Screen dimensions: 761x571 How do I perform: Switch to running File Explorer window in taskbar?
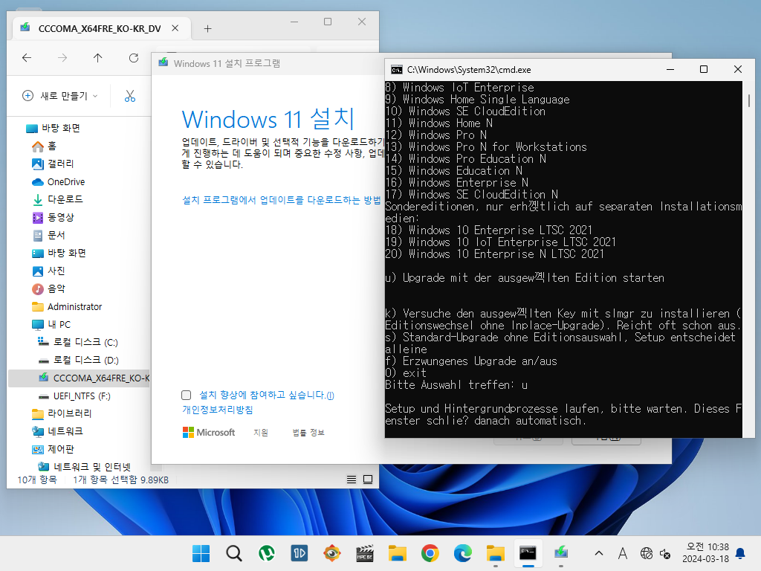496,553
